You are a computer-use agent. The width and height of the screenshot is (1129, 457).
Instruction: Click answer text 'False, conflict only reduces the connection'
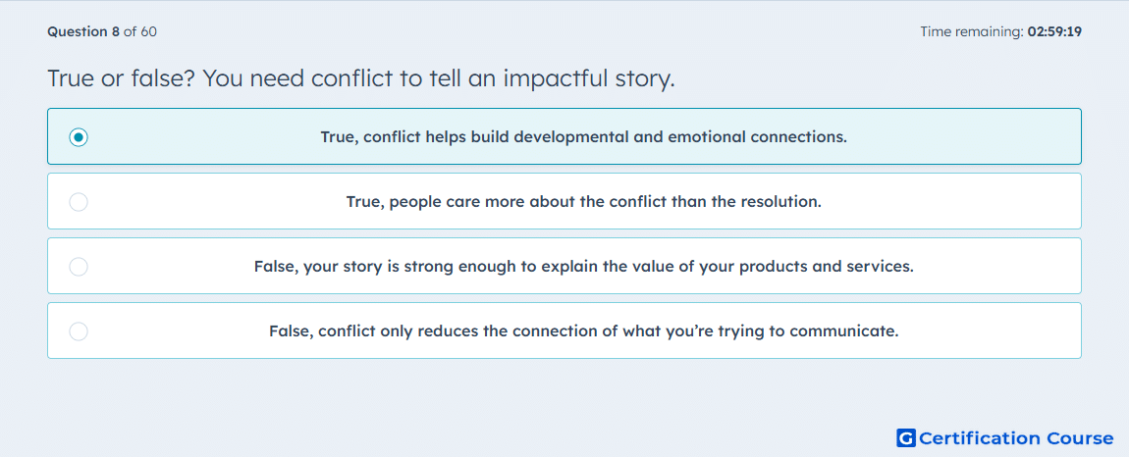(x=583, y=331)
